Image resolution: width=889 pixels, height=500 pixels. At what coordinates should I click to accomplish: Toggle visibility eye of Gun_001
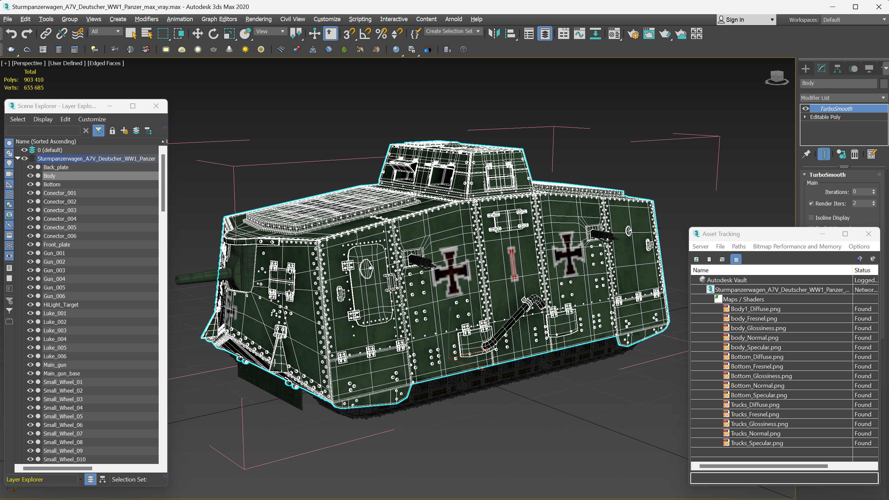(x=30, y=253)
